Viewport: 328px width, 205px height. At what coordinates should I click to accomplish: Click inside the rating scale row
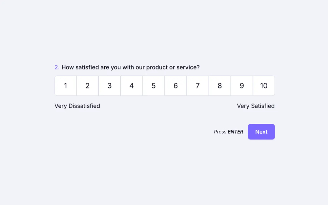[x=164, y=85]
